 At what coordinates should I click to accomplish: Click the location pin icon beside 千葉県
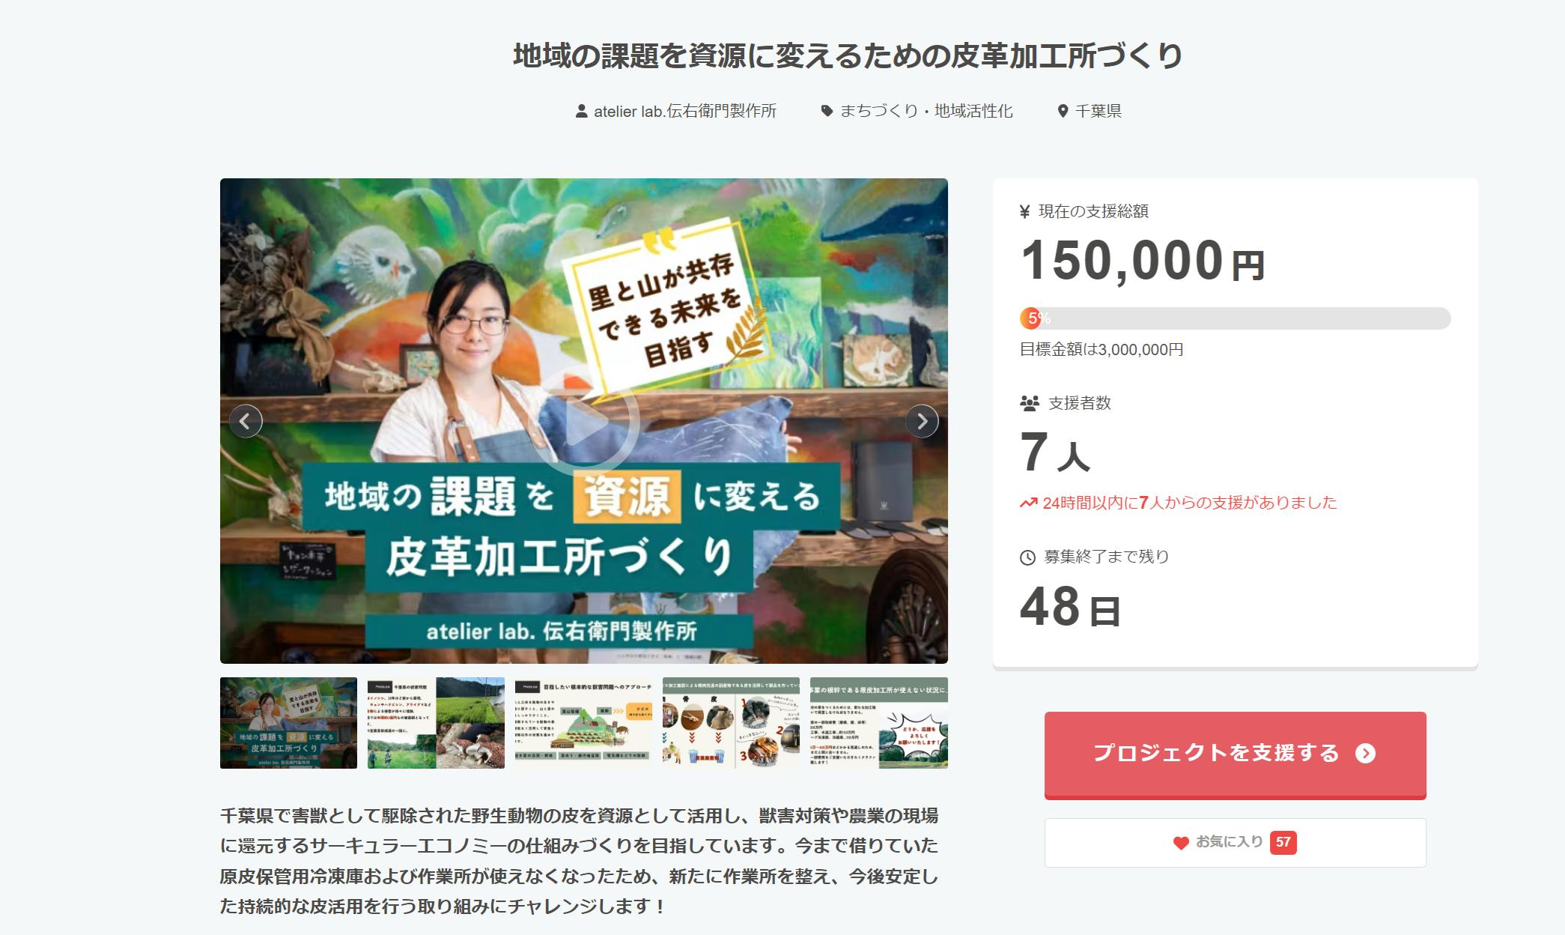coord(1062,111)
